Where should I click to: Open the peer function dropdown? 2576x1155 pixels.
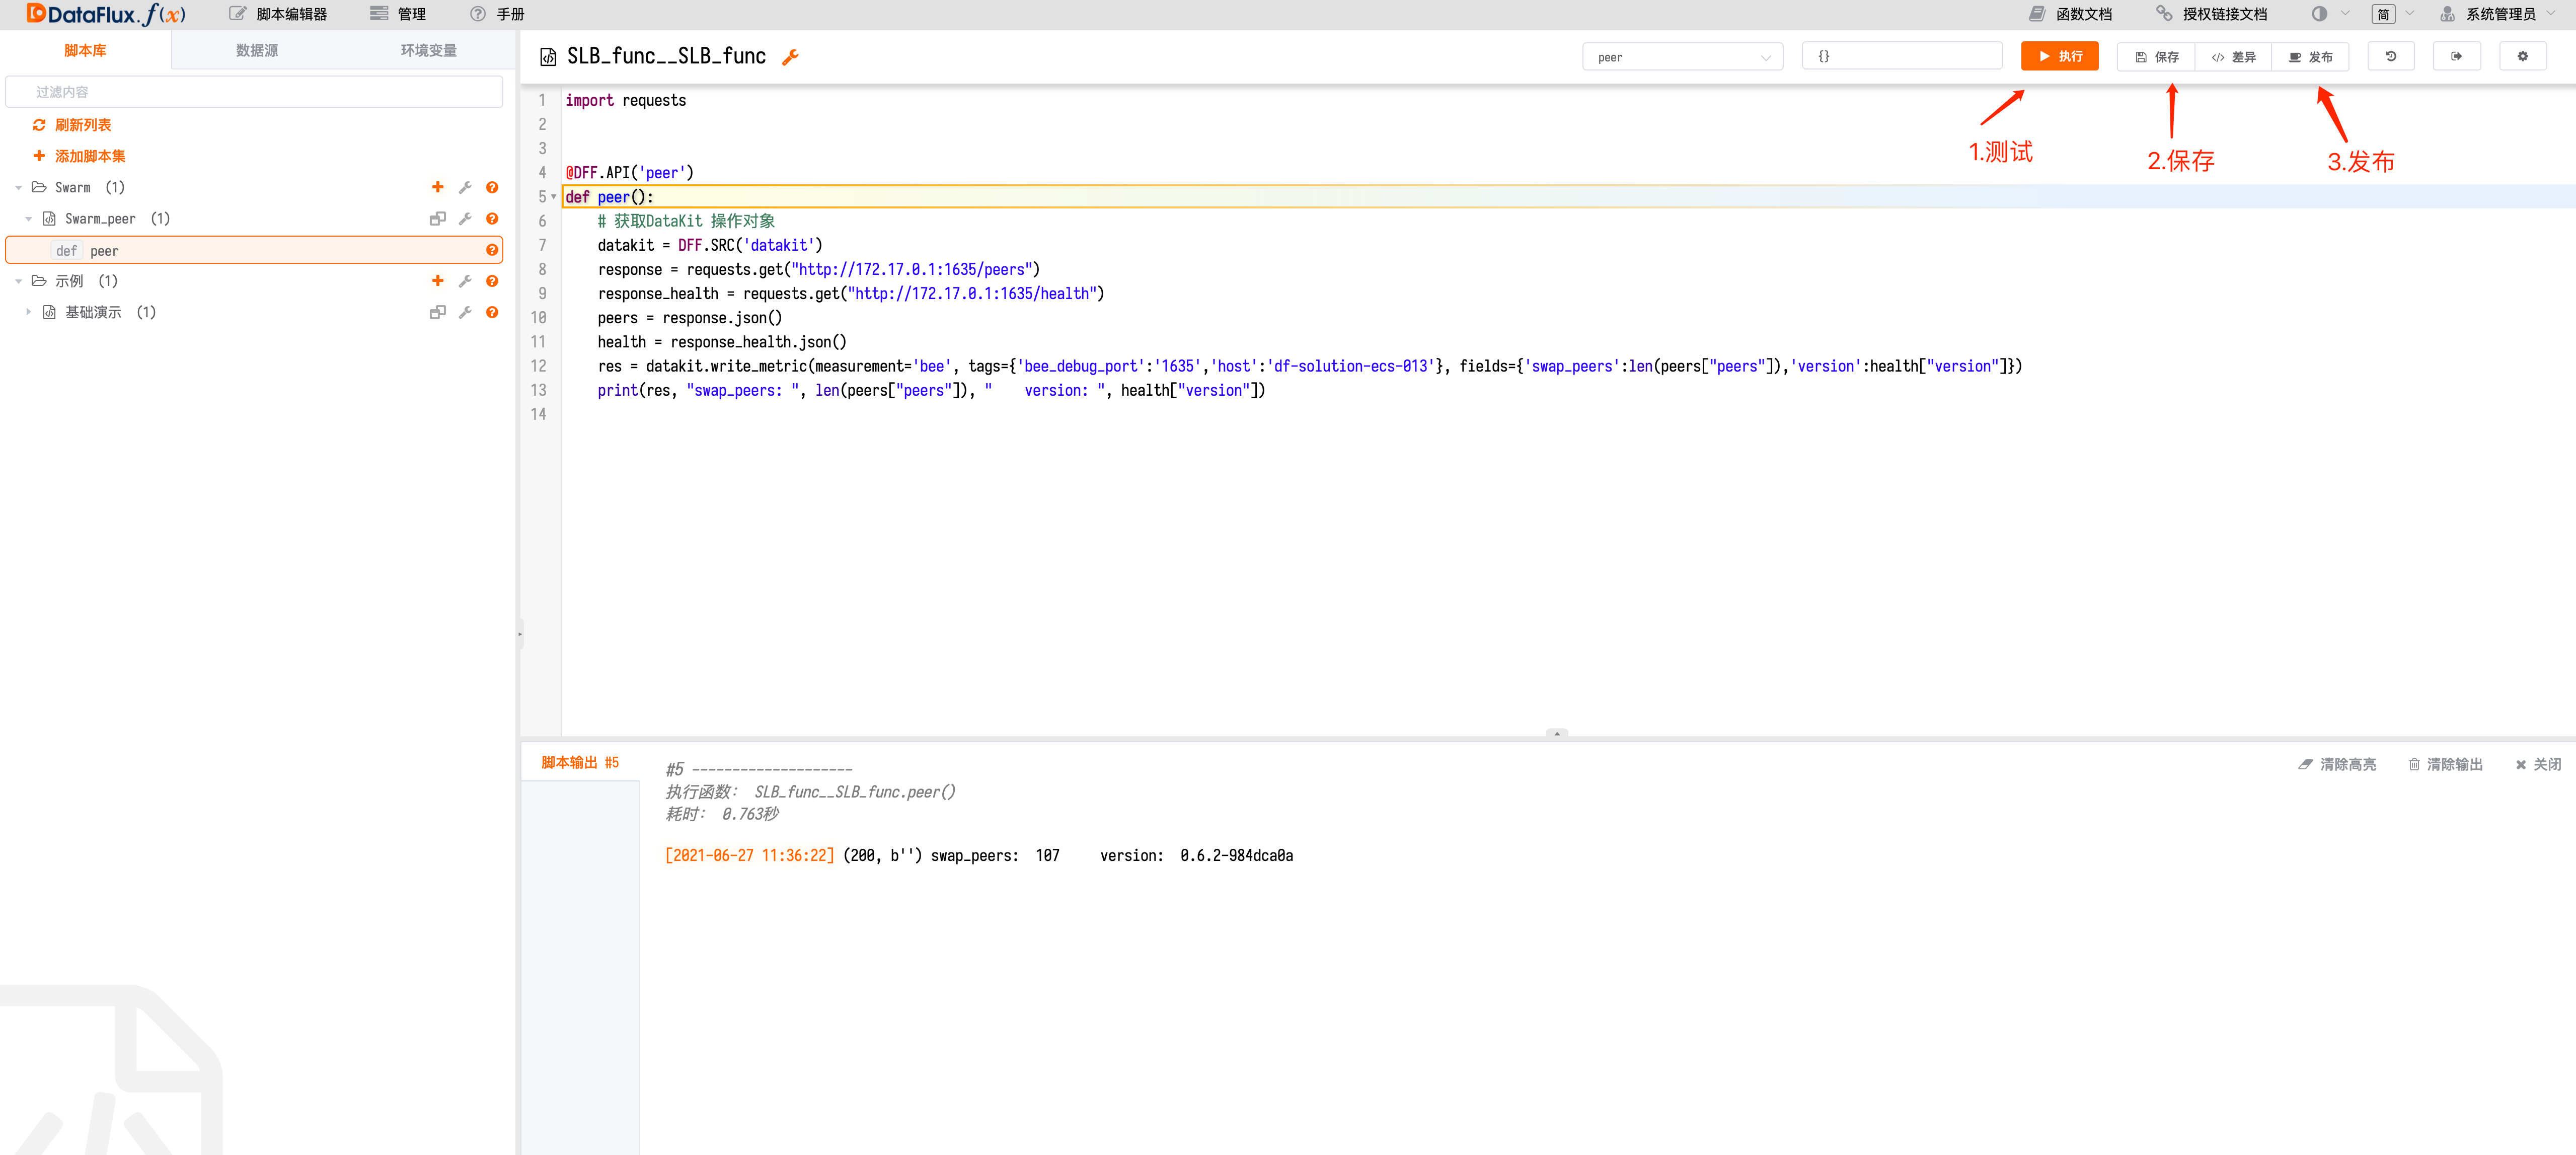(1682, 57)
